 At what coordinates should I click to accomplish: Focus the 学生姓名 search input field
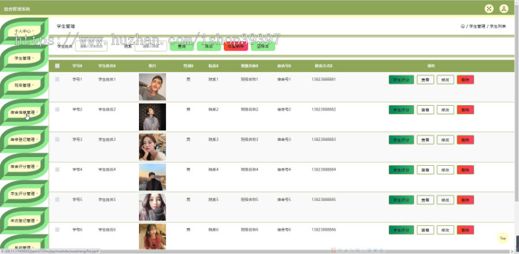click(91, 46)
